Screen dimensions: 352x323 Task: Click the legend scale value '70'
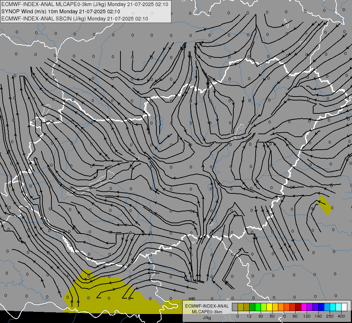pyautogui.click(x=284, y=317)
